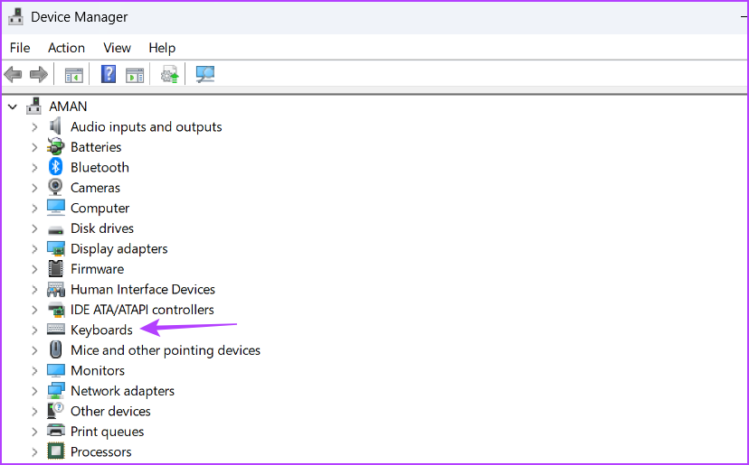Click Show/Hide Console Tree toolbar icon

click(74, 75)
